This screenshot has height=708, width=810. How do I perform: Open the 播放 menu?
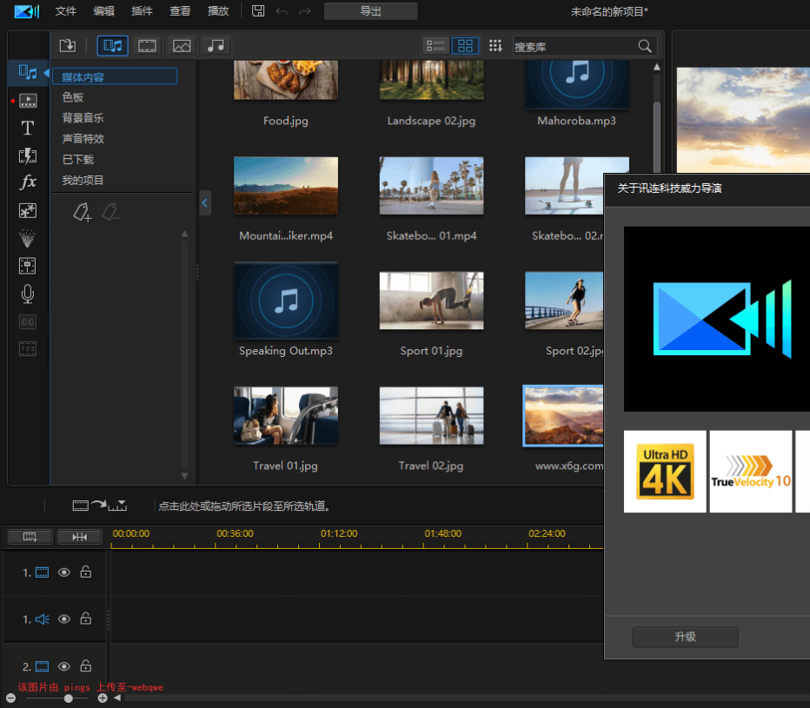pos(218,10)
